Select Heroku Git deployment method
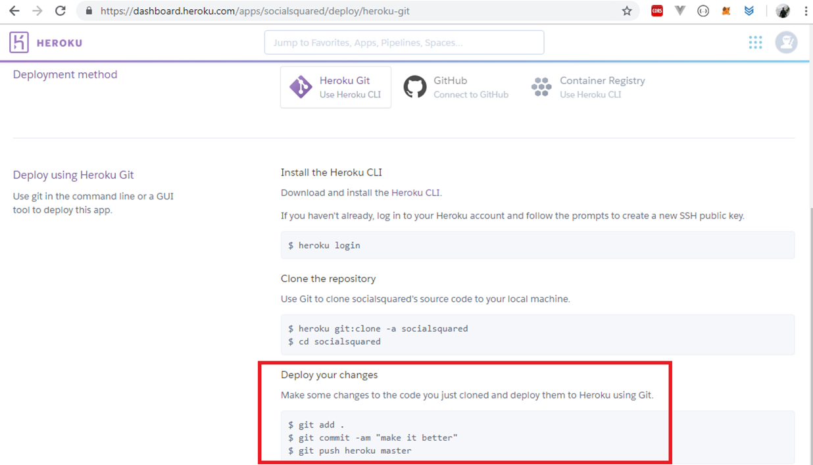 (x=335, y=87)
